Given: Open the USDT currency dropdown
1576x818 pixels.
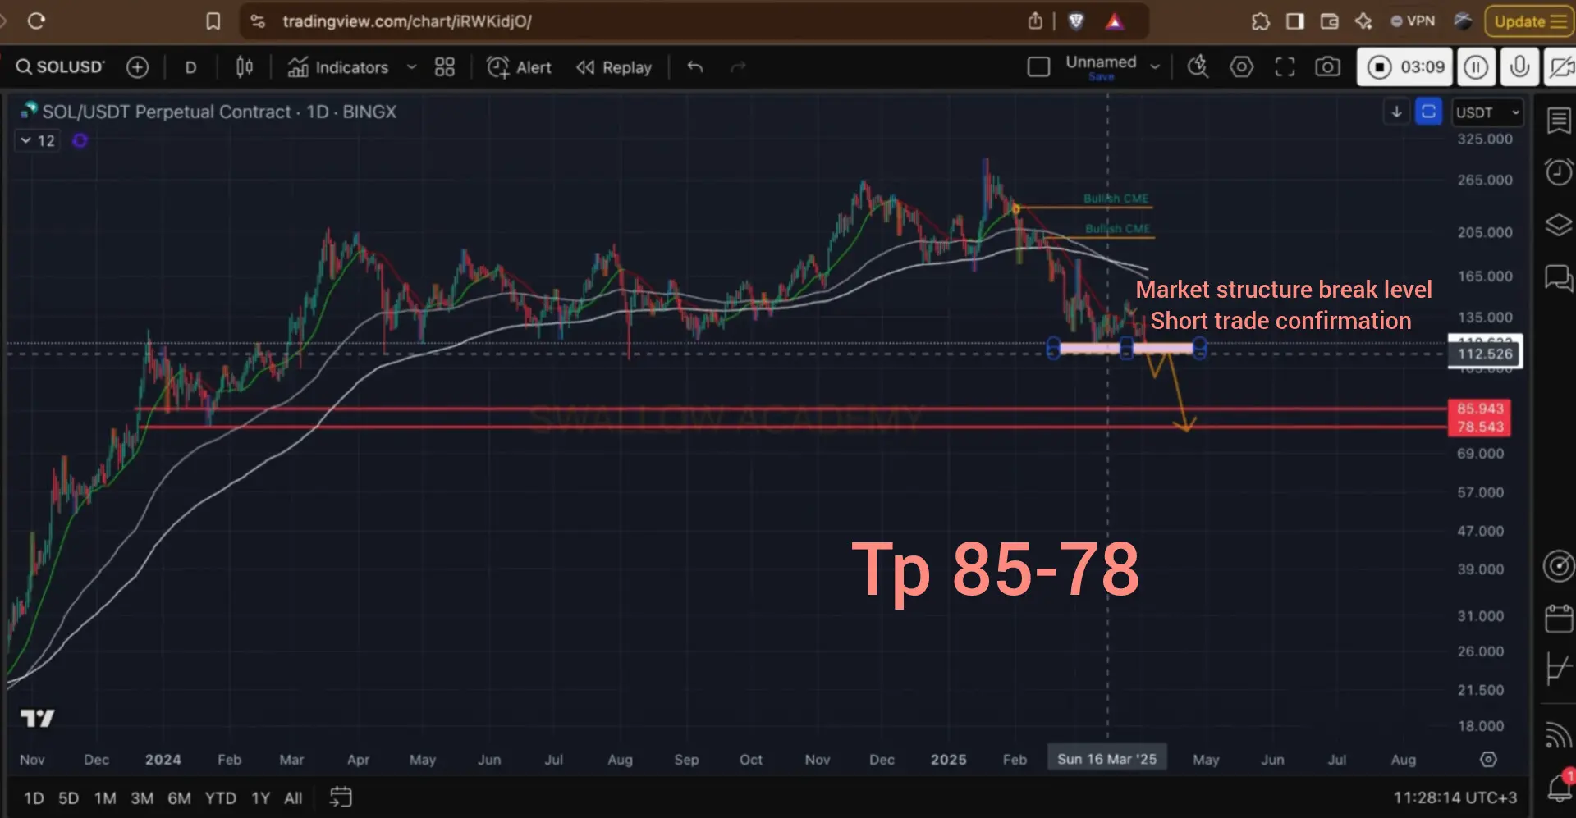Looking at the screenshot, I should 1488,112.
